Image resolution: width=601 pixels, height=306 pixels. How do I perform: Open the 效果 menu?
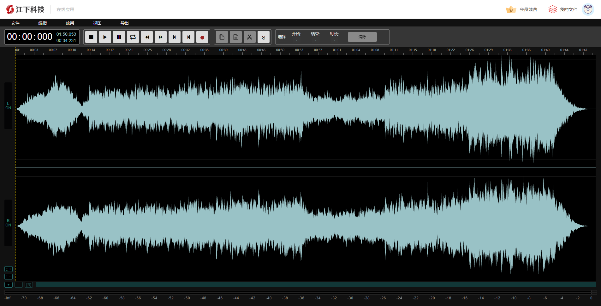70,23
